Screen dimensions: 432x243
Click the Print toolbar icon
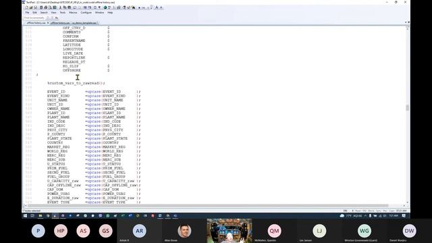[46, 7]
